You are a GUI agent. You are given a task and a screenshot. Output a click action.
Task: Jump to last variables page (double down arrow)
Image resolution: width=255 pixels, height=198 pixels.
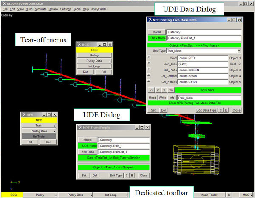click(171, 90)
